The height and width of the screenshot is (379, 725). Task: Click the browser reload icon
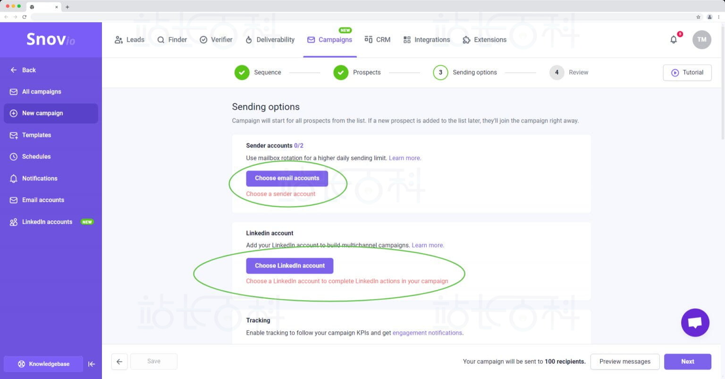tap(24, 17)
